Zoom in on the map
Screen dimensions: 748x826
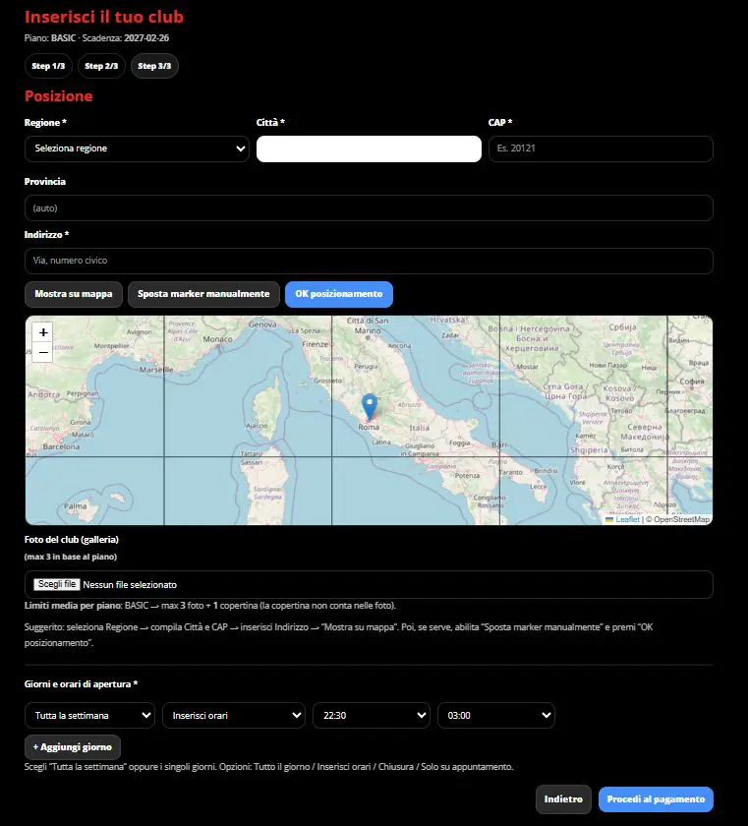42,332
